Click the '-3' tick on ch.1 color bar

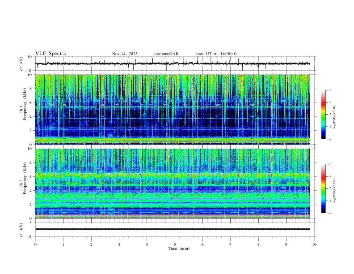tap(330, 90)
